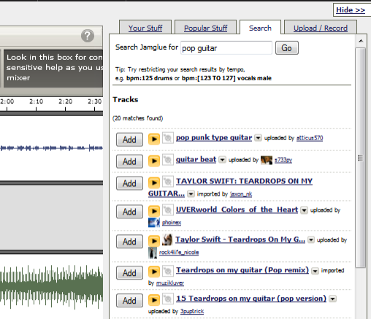Click phoinex's user avatar image
Screen dimensions: 371x319
[x=154, y=223]
